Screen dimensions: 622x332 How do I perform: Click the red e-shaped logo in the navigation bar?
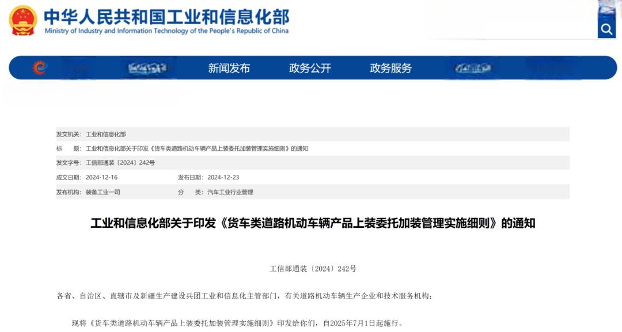tap(40, 68)
